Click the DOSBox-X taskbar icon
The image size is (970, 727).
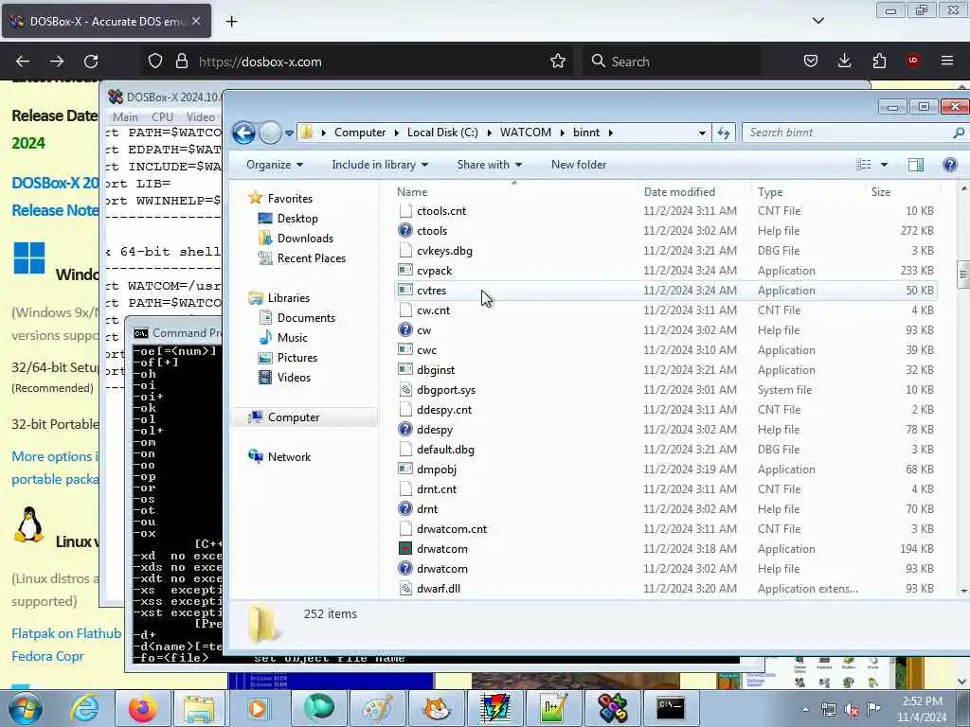613,708
